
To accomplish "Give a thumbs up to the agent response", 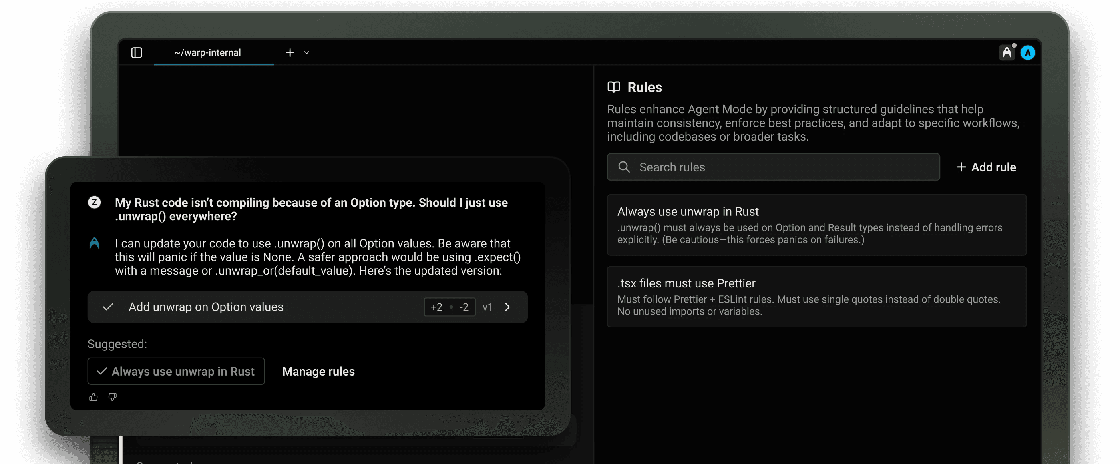I will (93, 397).
